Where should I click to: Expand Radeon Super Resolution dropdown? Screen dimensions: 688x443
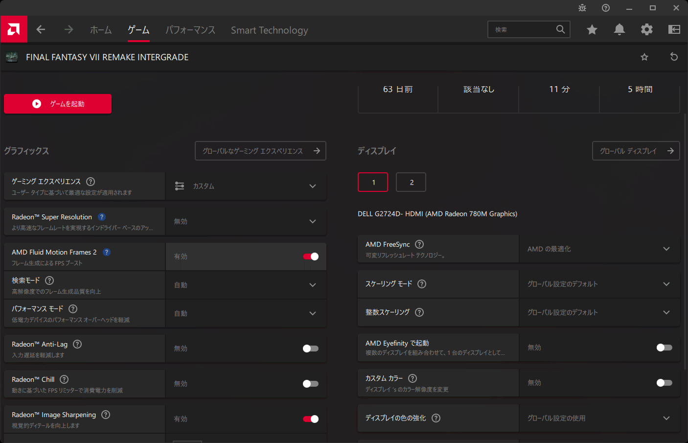tap(246, 221)
